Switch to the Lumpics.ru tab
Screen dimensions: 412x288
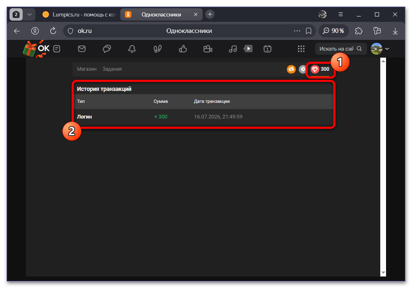point(79,14)
